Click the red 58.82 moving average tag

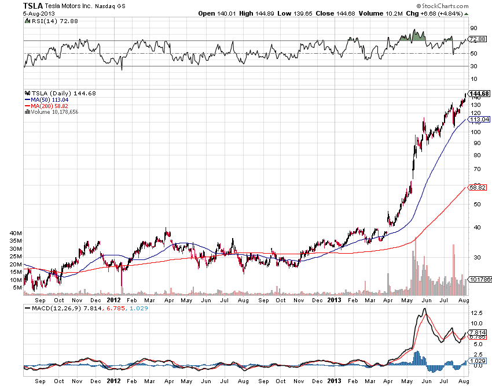[x=478, y=188]
